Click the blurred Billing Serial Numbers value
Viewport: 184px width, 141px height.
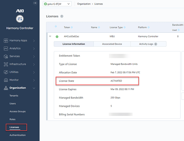121,114
